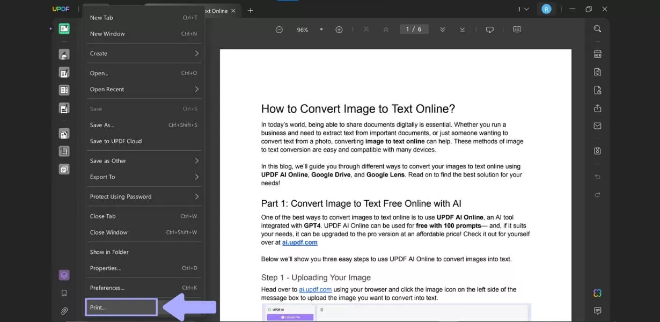The width and height of the screenshot is (660, 322).
Task: Select Open... in the File menu
Action: 144,73
